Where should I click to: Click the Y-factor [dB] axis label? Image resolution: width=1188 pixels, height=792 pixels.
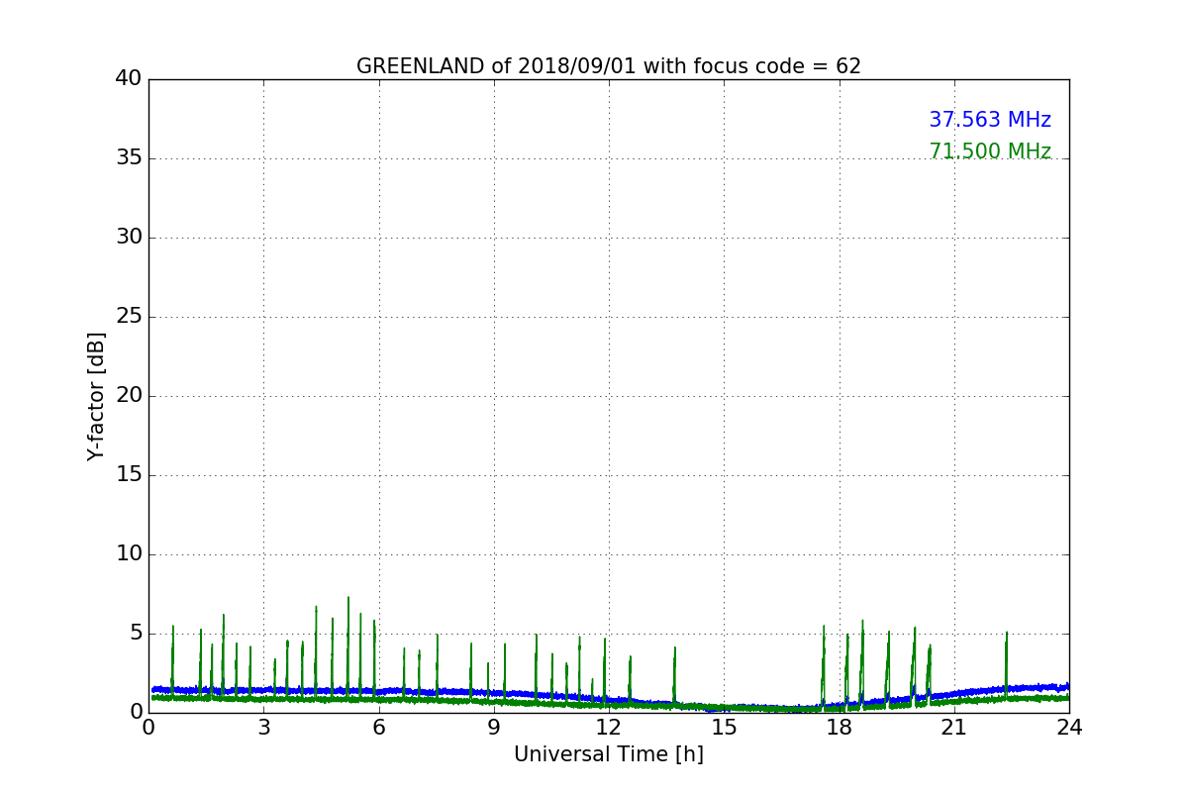pos(96,396)
